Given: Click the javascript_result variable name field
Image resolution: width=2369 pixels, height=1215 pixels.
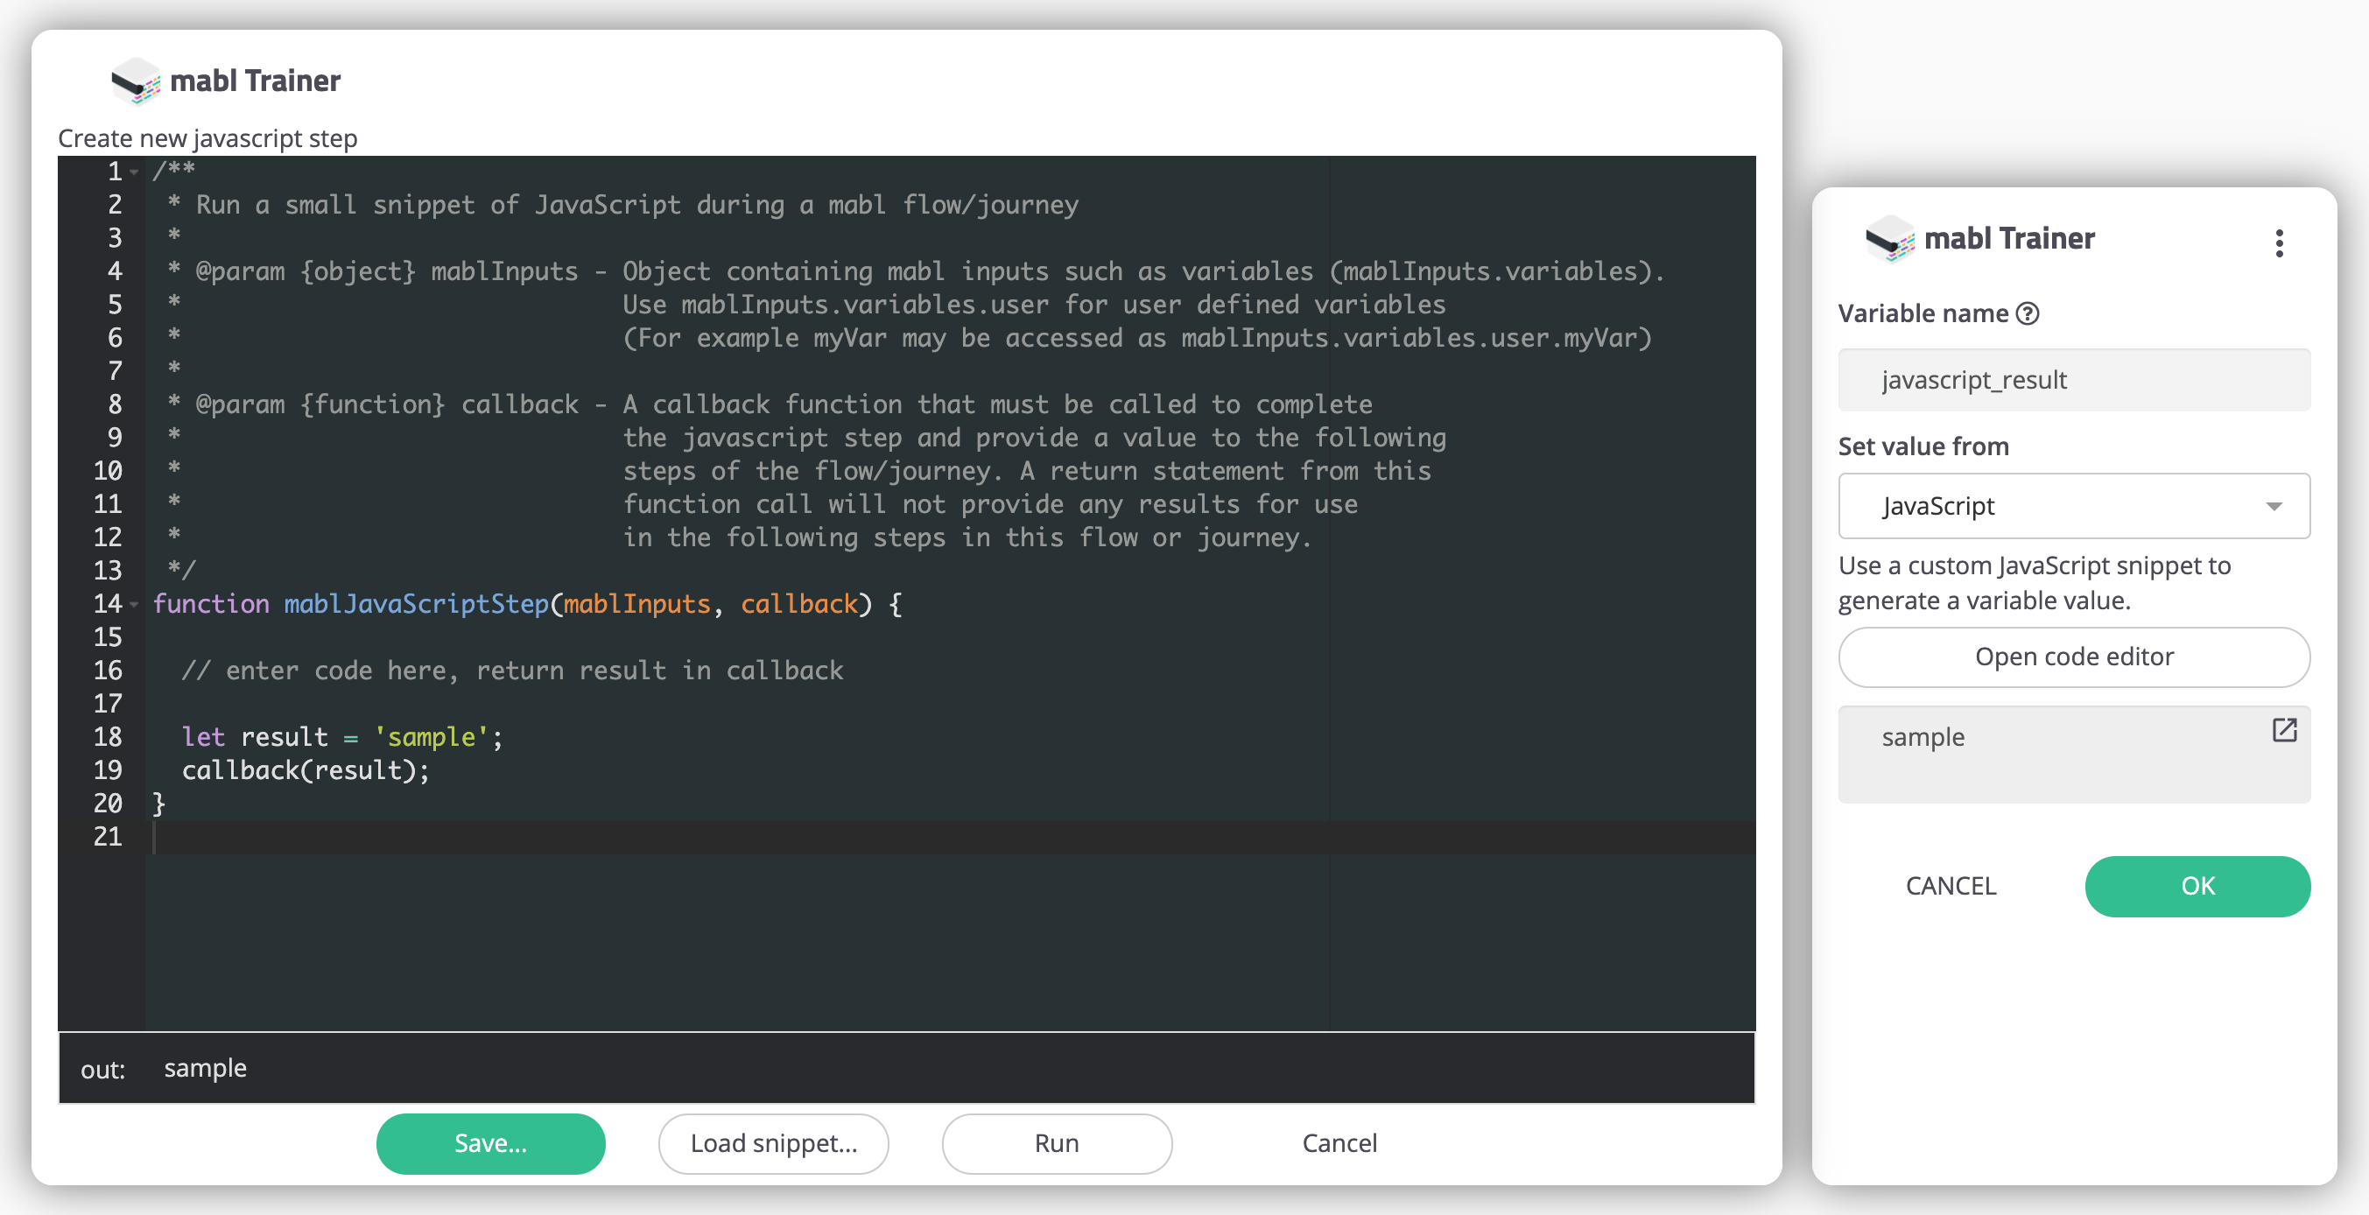Looking at the screenshot, I should (x=2073, y=380).
